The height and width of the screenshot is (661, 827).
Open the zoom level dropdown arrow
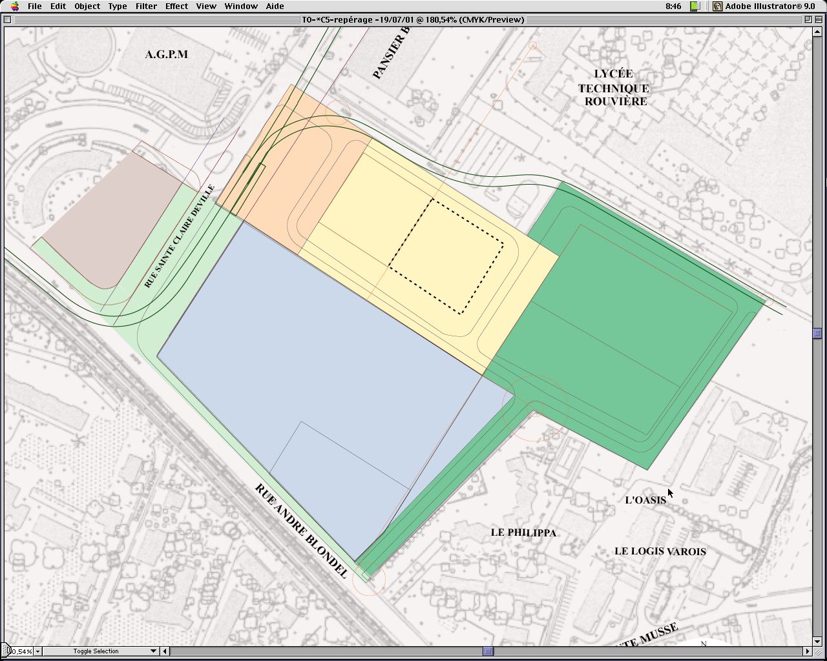point(37,651)
